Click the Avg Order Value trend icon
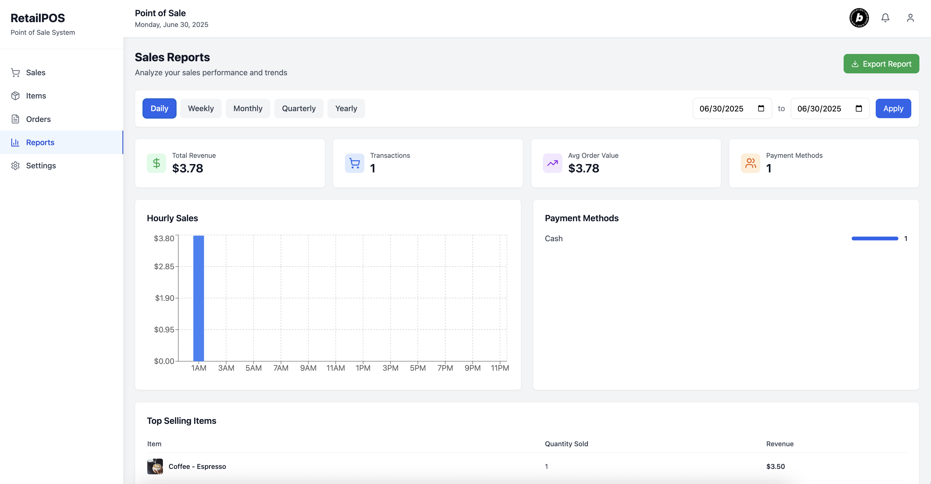Viewport: 931px width, 484px height. 552,163
